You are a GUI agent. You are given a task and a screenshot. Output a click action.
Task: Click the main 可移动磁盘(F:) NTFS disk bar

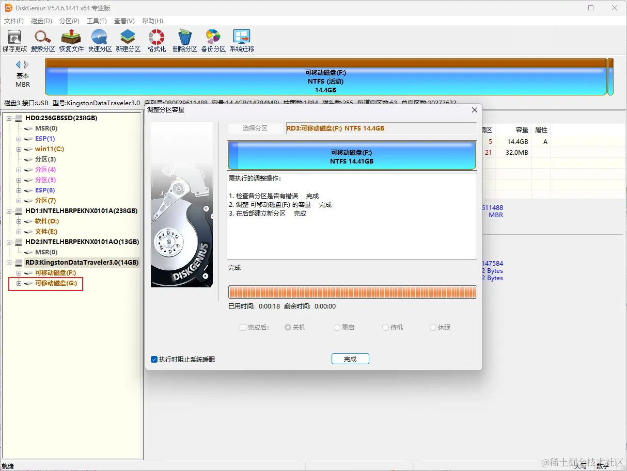point(325,77)
